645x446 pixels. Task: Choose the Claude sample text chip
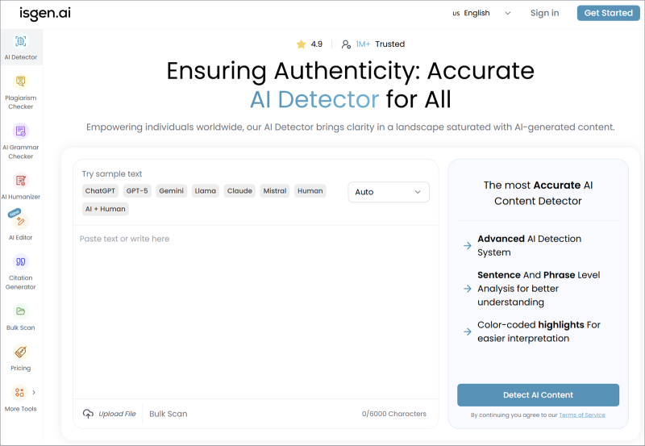click(239, 191)
